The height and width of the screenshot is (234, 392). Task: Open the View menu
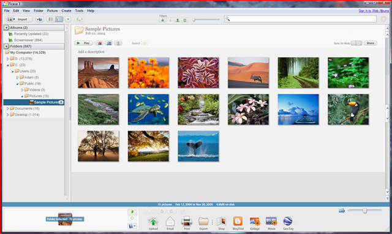26,11
